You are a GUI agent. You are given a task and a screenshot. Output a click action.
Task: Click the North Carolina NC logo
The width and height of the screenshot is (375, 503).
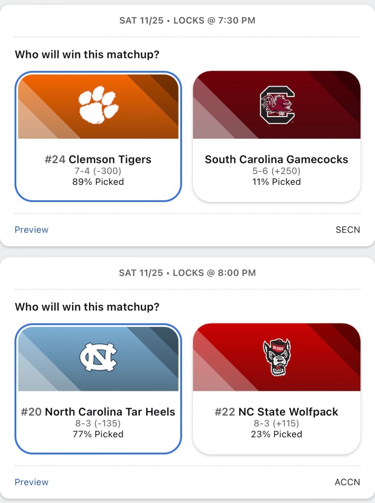tap(98, 357)
